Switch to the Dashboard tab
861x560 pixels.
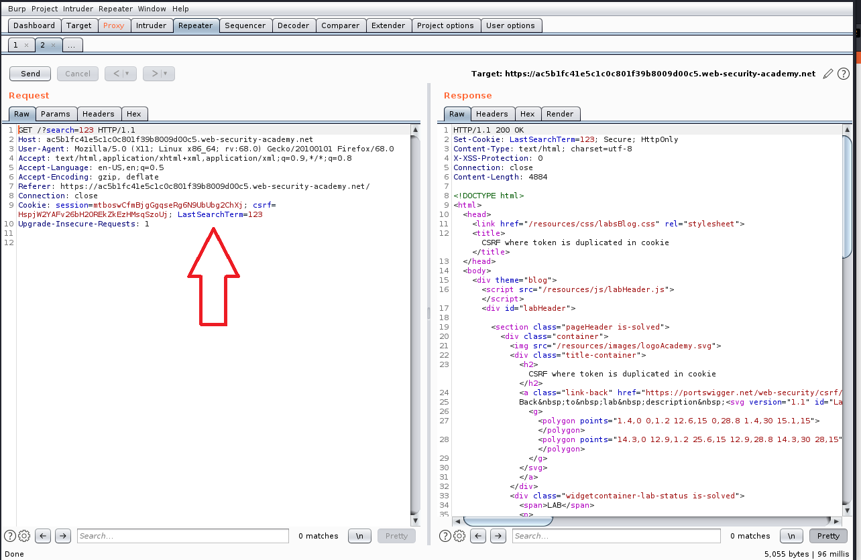tap(34, 25)
